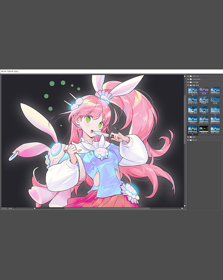The height and width of the screenshot is (280, 223).
Task: Pick the 페인트 바르기 (Paint Daubs) filter thumbnail
Action: coord(215,119)
